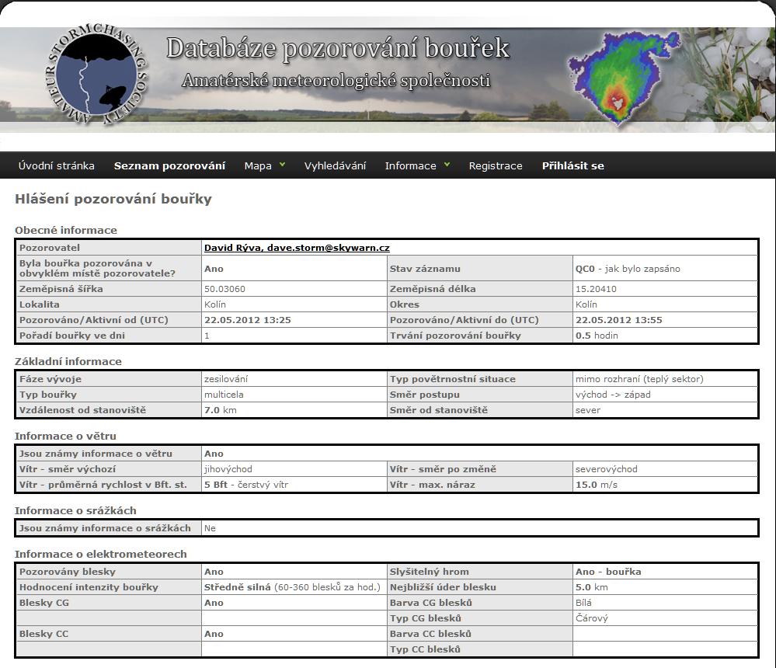Click the section heading Základní informace
The width and height of the screenshot is (776, 668).
pos(68,361)
